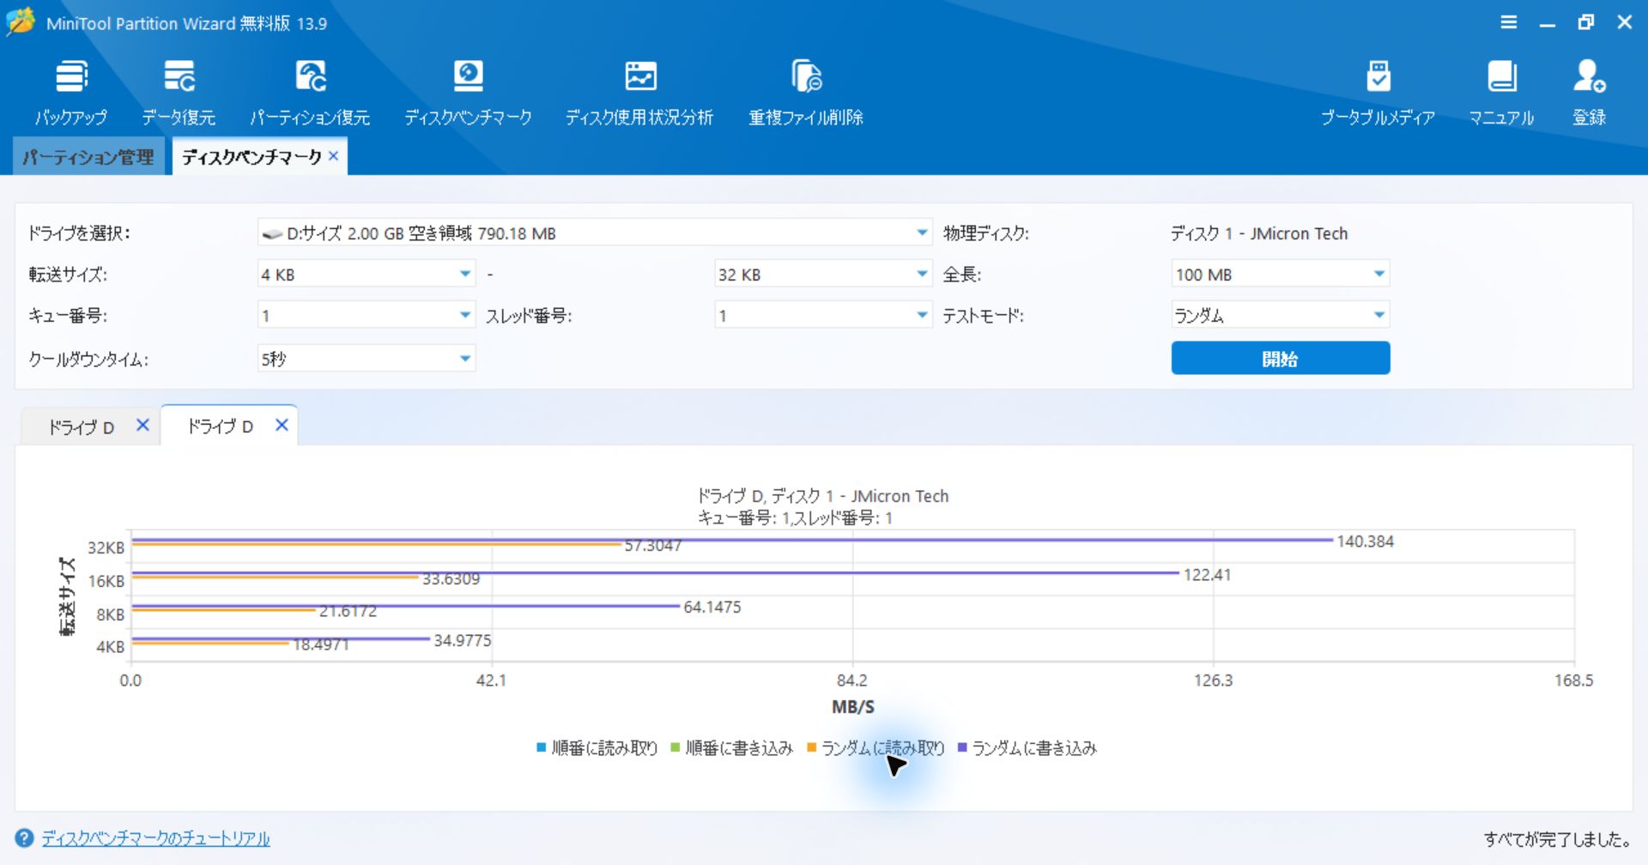Viewport: 1648px width, 865px height.
Task: Click the 8KB axis label
Action: click(x=110, y=615)
